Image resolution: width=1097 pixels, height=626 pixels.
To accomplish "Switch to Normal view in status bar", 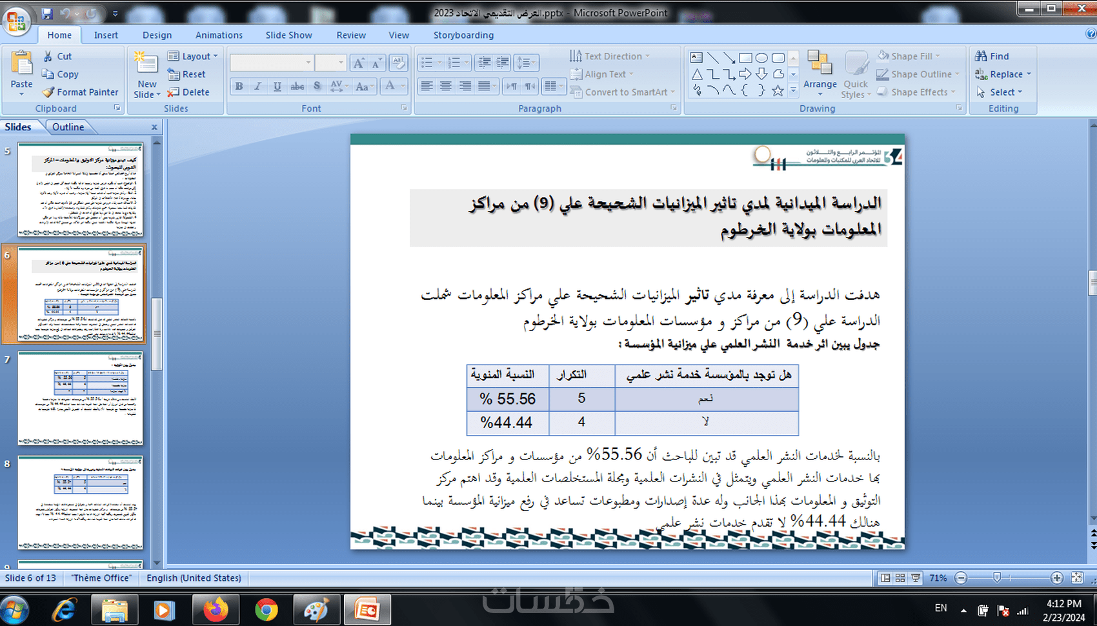I will coord(886,578).
